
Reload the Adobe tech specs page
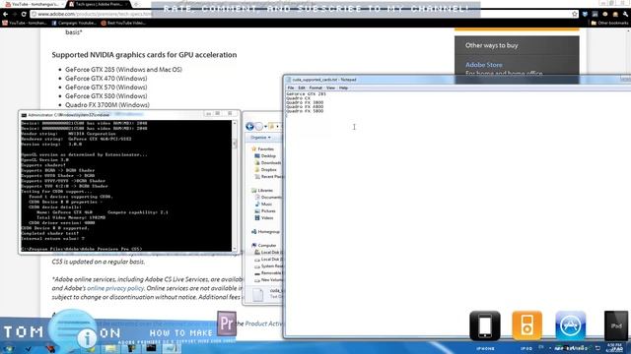24,14
